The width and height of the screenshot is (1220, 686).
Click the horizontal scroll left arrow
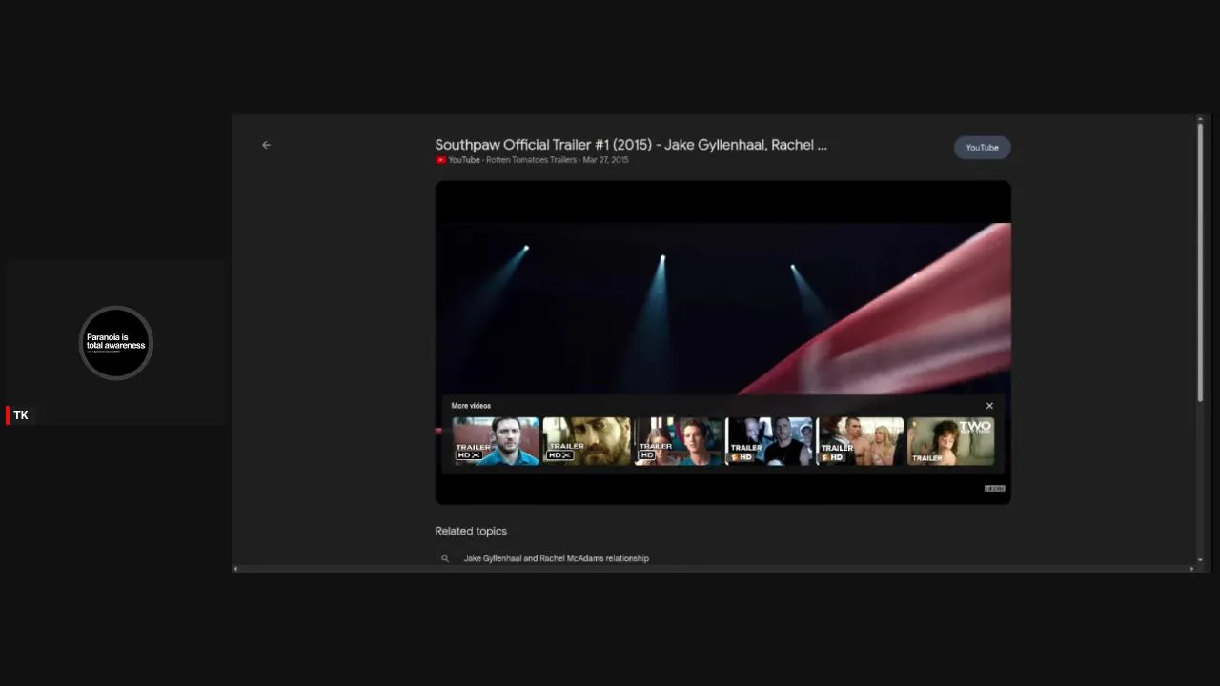(235, 569)
